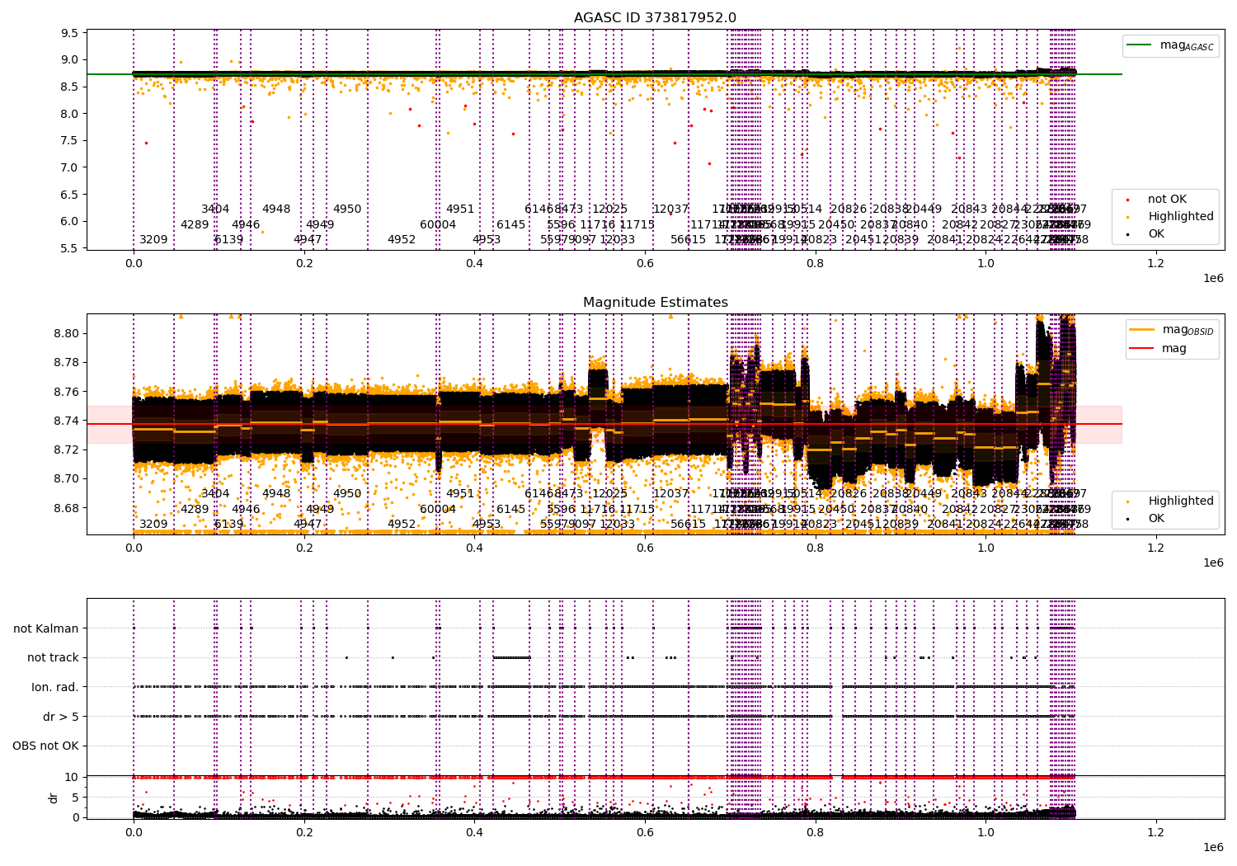Screen dimensions: 1237x866
Task: Click obsid label 4949 in middle plot
Action: 320,510
